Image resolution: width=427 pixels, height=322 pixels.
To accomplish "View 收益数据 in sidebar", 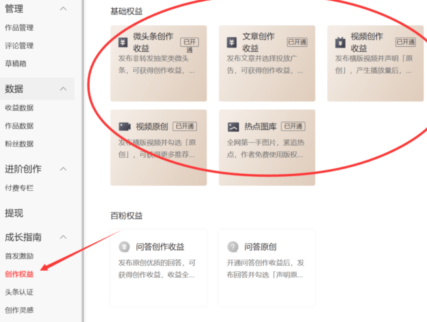I will [x=19, y=108].
